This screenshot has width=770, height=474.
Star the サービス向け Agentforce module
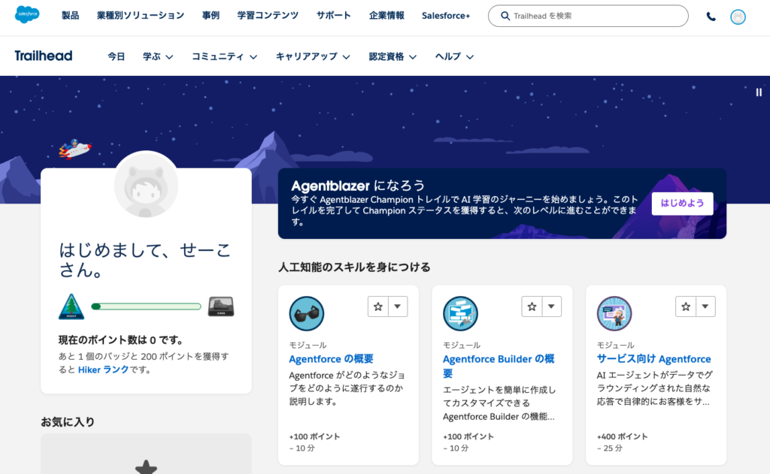click(686, 306)
